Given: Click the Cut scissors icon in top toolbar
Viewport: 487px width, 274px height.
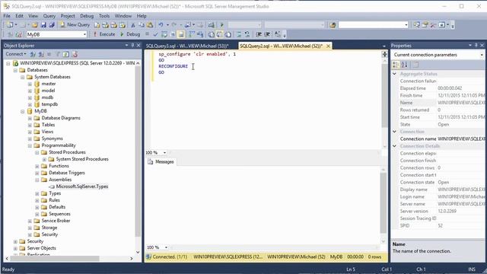Looking at the screenshot, I should pos(133,25).
